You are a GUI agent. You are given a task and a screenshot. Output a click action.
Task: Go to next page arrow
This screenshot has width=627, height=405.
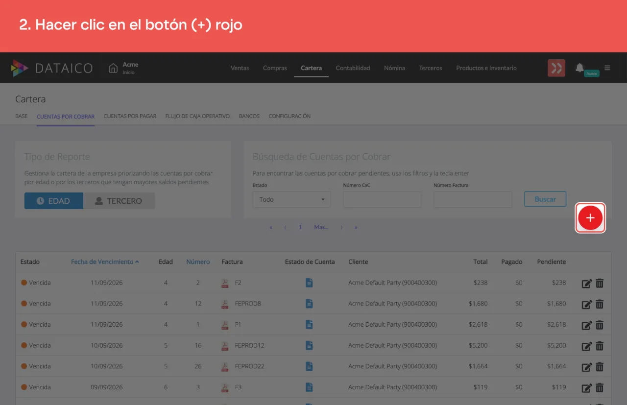pos(341,227)
